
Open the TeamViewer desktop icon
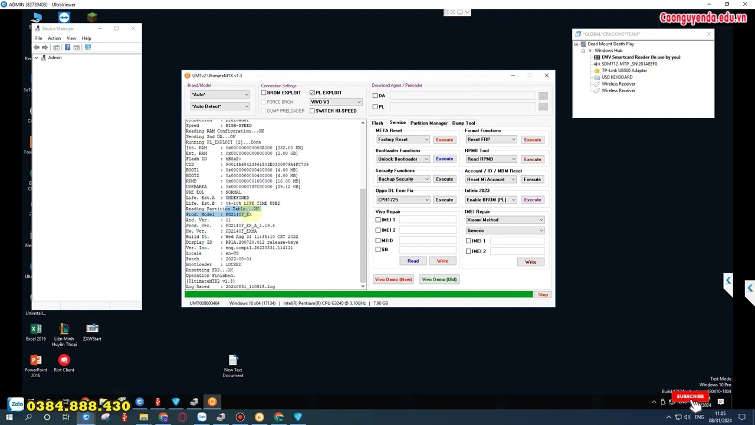coord(64,17)
